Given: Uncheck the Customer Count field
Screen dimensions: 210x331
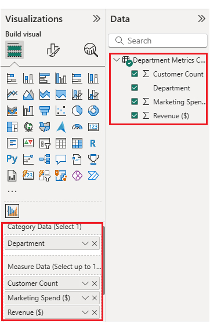Looking at the screenshot, I should [135, 74].
